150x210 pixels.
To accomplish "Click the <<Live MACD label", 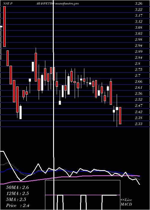I will click(126, 202).
